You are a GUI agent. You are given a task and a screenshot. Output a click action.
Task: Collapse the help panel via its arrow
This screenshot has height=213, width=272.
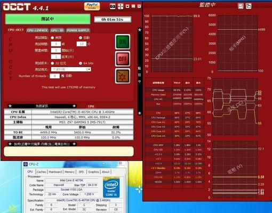[x=74, y=144]
